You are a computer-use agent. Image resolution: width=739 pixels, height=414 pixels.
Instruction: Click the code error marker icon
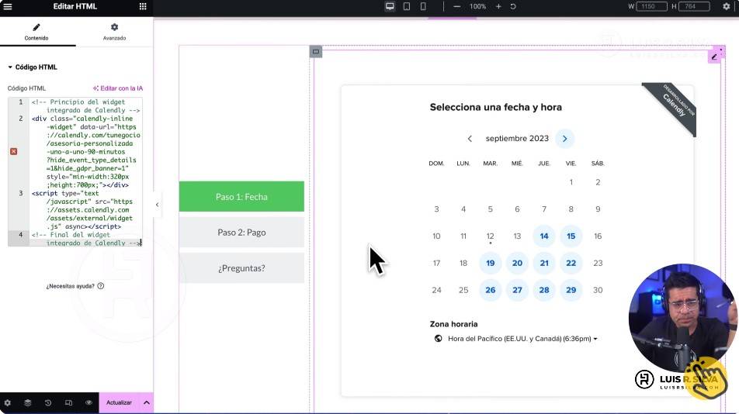pos(14,151)
